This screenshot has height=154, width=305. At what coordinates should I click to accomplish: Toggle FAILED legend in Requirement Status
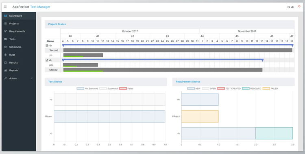point(270,88)
